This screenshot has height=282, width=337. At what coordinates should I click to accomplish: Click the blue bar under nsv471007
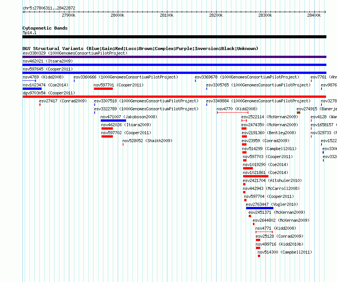click(x=113, y=121)
